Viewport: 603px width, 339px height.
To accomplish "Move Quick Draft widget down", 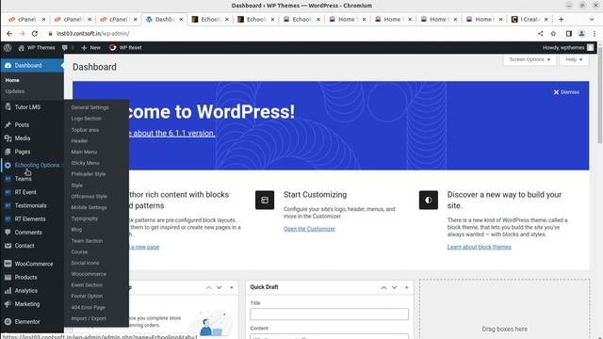I will [x=394, y=287].
